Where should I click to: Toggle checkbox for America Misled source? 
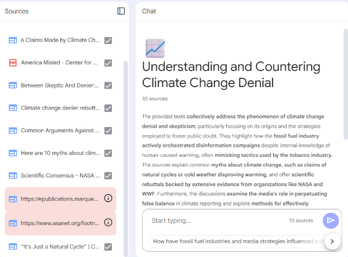(108, 63)
